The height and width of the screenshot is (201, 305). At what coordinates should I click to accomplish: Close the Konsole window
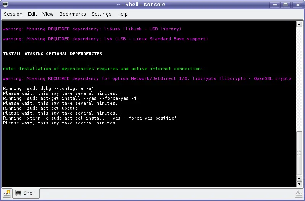298,5
